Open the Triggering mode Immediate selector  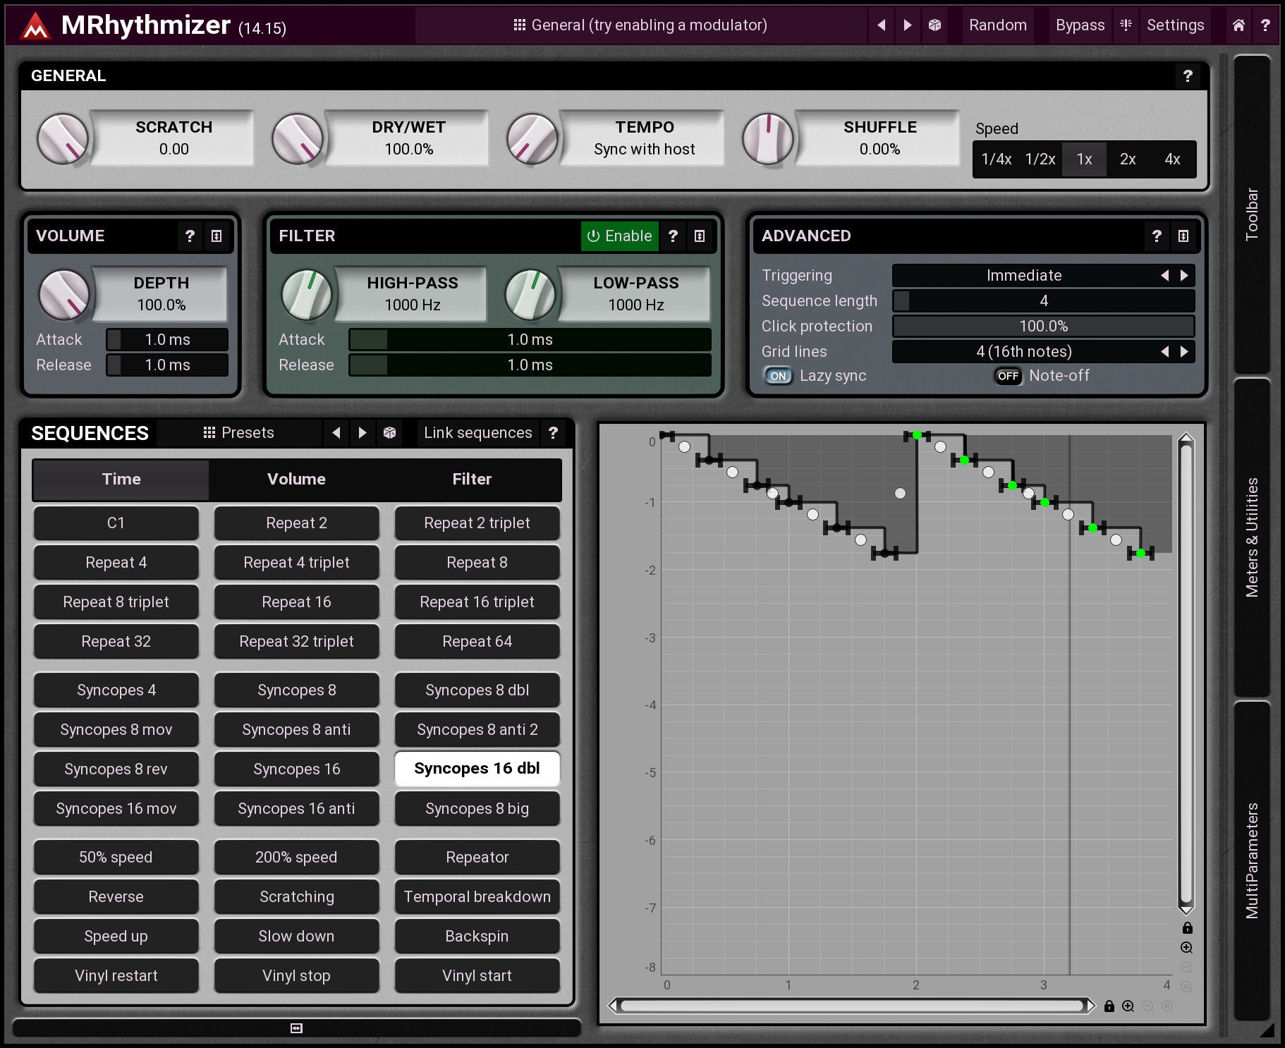click(x=1023, y=276)
